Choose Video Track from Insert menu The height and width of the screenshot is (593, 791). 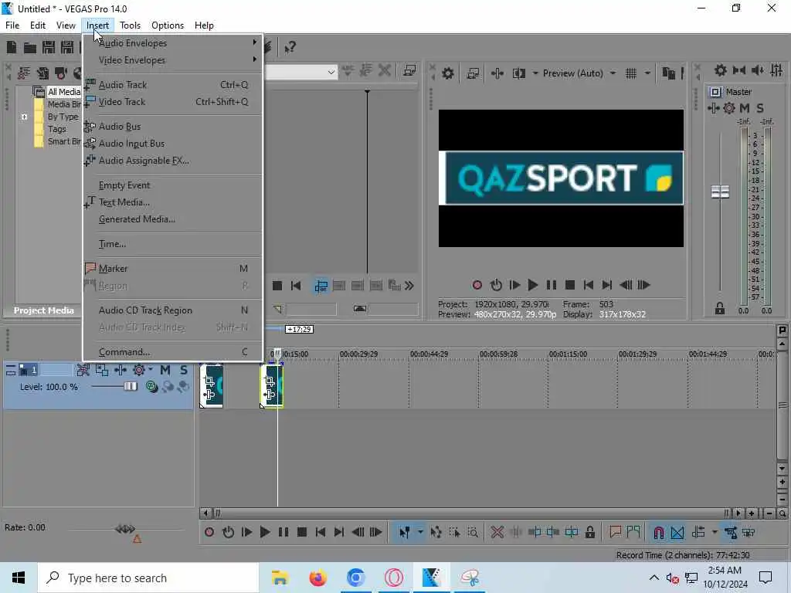(173, 102)
